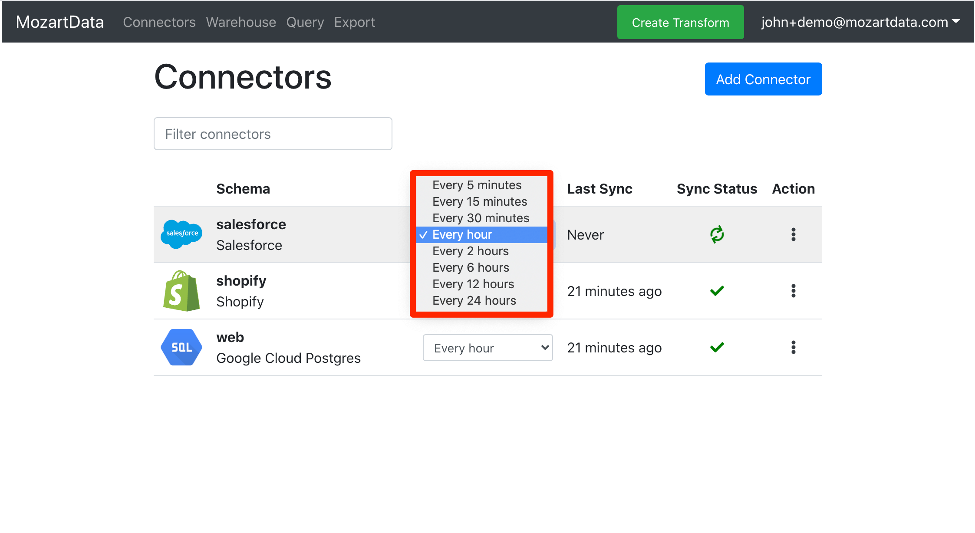The width and height of the screenshot is (975, 533).
Task: Click the Action column header
Action: pos(794,189)
